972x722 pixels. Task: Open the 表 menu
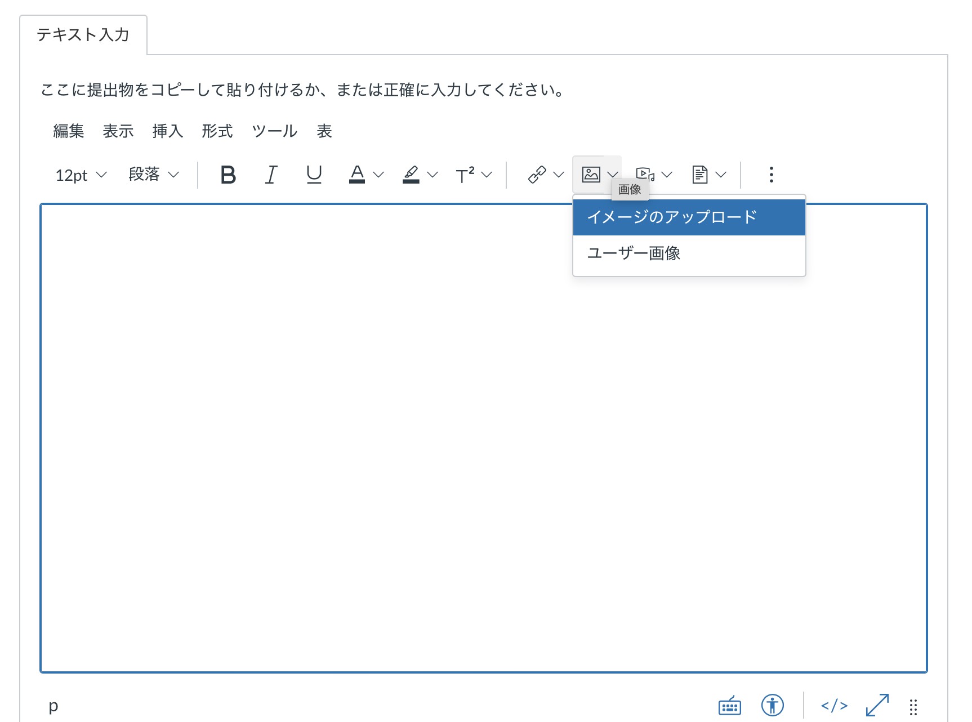[324, 131]
